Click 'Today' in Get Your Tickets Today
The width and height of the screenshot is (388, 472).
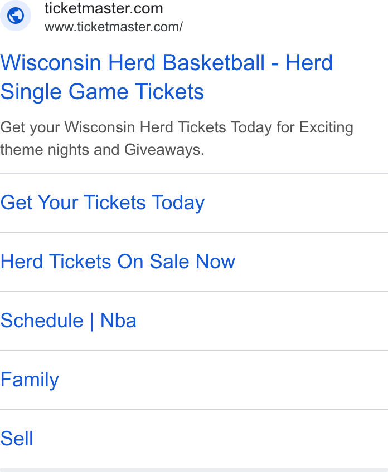click(178, 203)
